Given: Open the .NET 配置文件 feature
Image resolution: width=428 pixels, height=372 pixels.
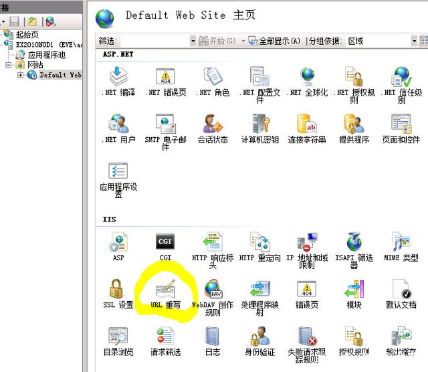Looking at the screenshot, I should tap(260, 85).
